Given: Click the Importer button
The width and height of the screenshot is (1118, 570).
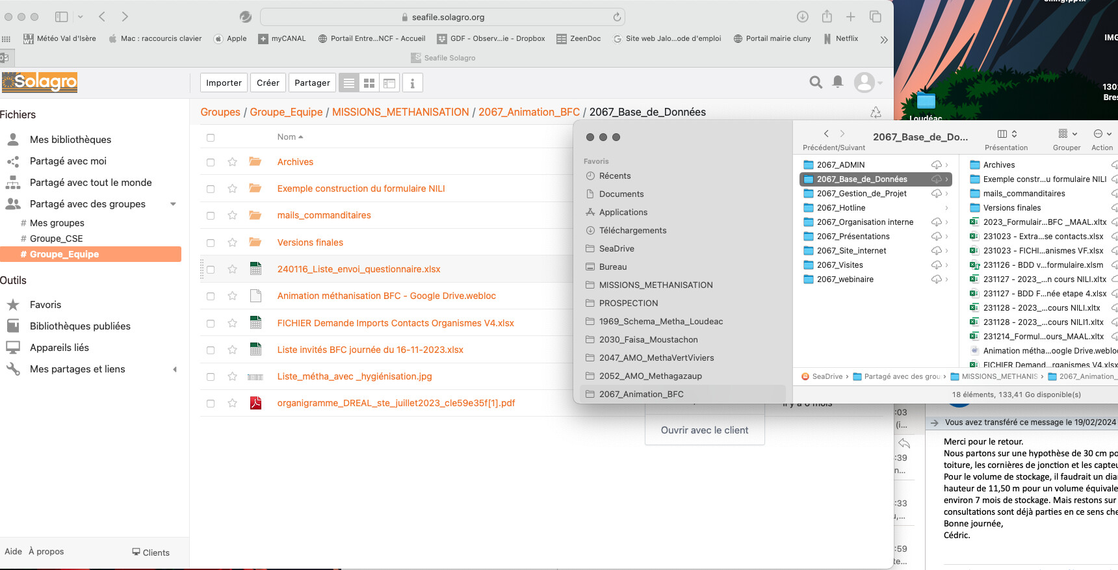Looking at the screenshot, I should (224, 83).
